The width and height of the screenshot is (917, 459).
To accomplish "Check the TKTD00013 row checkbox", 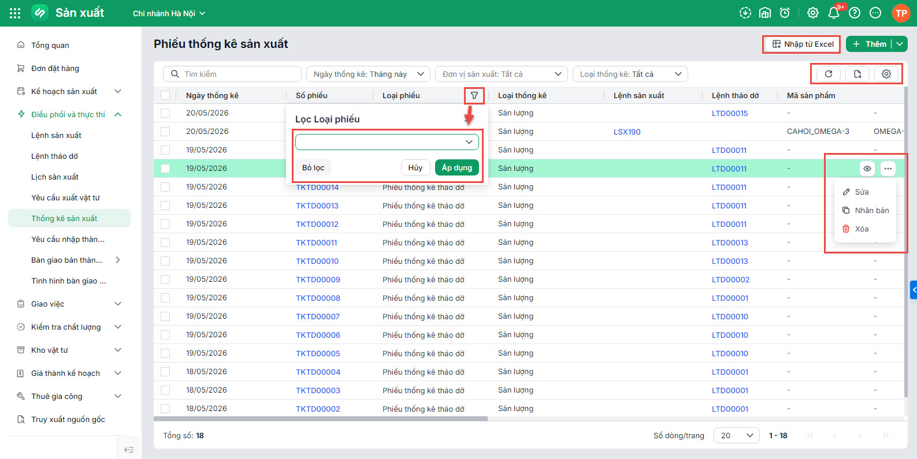I will (166, 206).
